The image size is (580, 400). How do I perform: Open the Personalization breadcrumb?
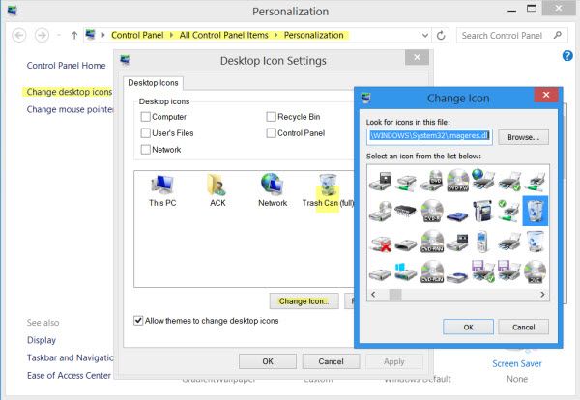[313, 35]
